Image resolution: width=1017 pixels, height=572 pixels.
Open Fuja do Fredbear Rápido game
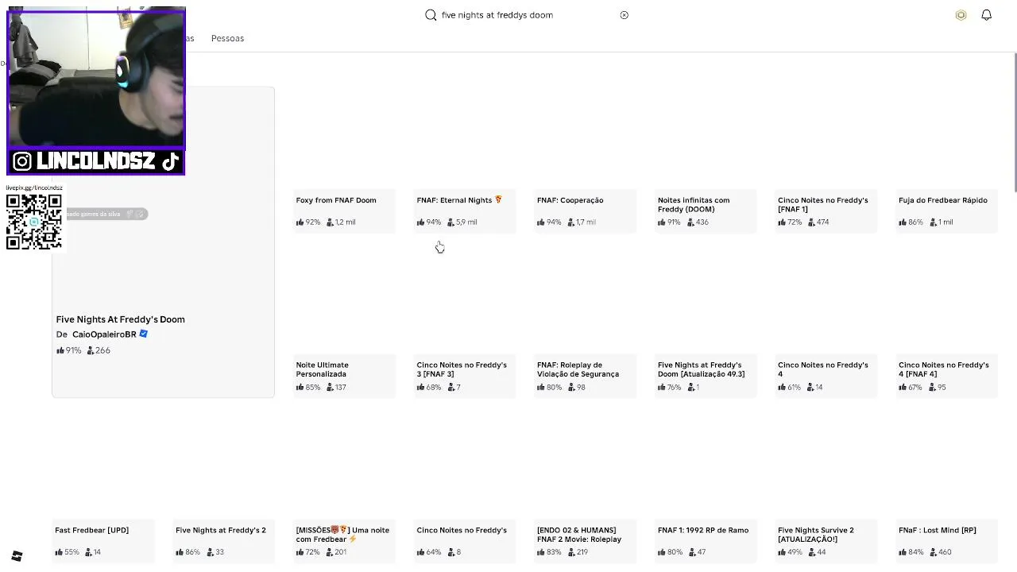(x=942, y=200)
